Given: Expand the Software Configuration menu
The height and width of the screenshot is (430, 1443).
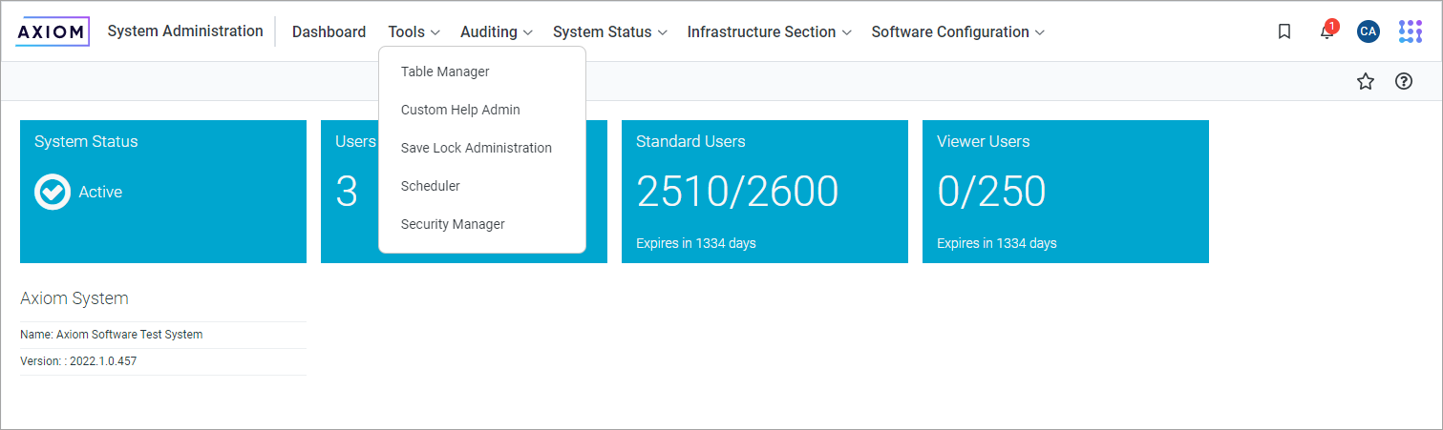Looking at the screenshot, I should 958,31.
